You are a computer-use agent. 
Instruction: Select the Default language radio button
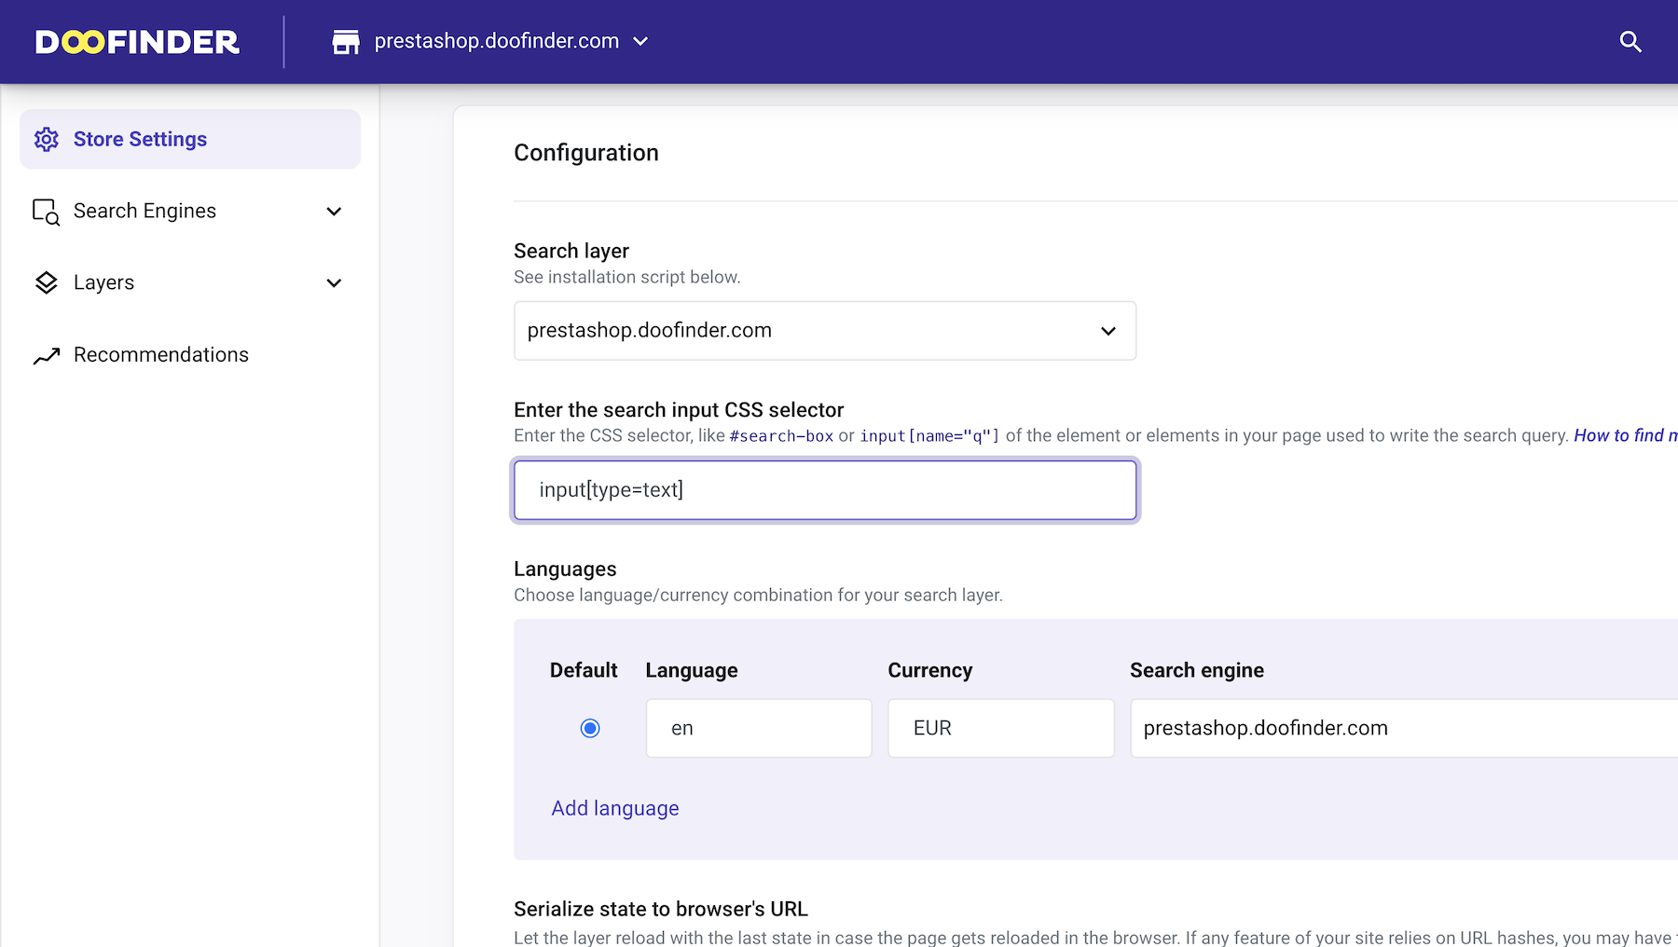pos(590,728)
